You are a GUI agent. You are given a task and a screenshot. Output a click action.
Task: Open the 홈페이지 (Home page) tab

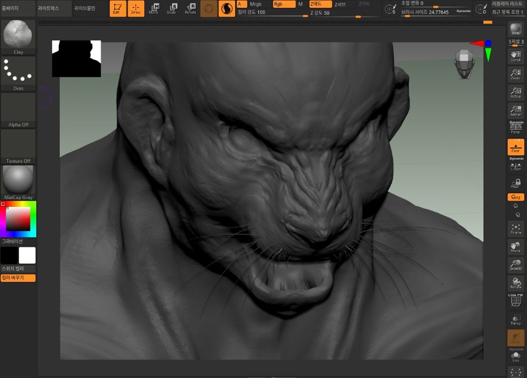pos(18,8)
